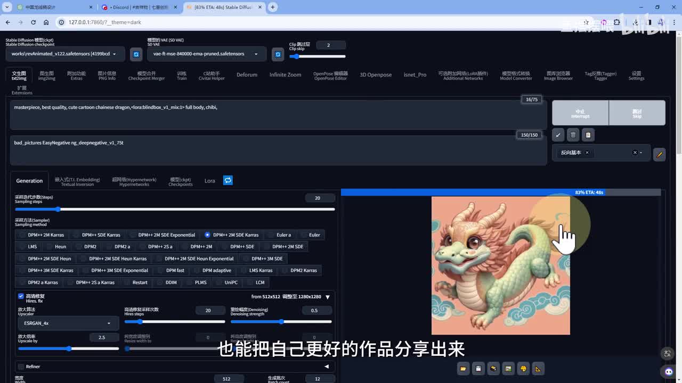This screenshot has height=383, width=682.
Task: Open the Lora tab
Action: point(209,181)
